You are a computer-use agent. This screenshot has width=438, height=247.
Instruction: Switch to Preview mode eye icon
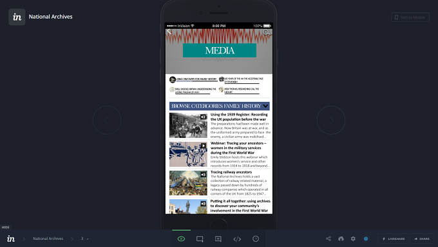pos(181,239)
